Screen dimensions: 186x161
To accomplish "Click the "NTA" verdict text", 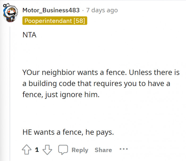I will click(29, 35).
